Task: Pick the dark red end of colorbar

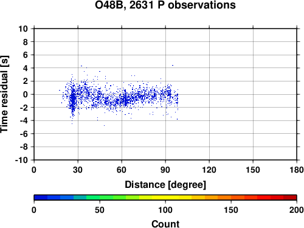Action: click(x=290, y=198)
